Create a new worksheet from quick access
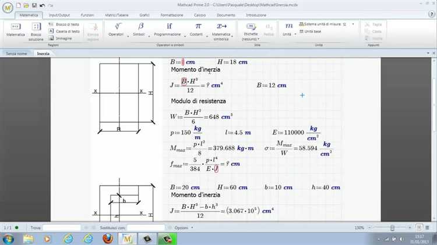 point(19,5)
